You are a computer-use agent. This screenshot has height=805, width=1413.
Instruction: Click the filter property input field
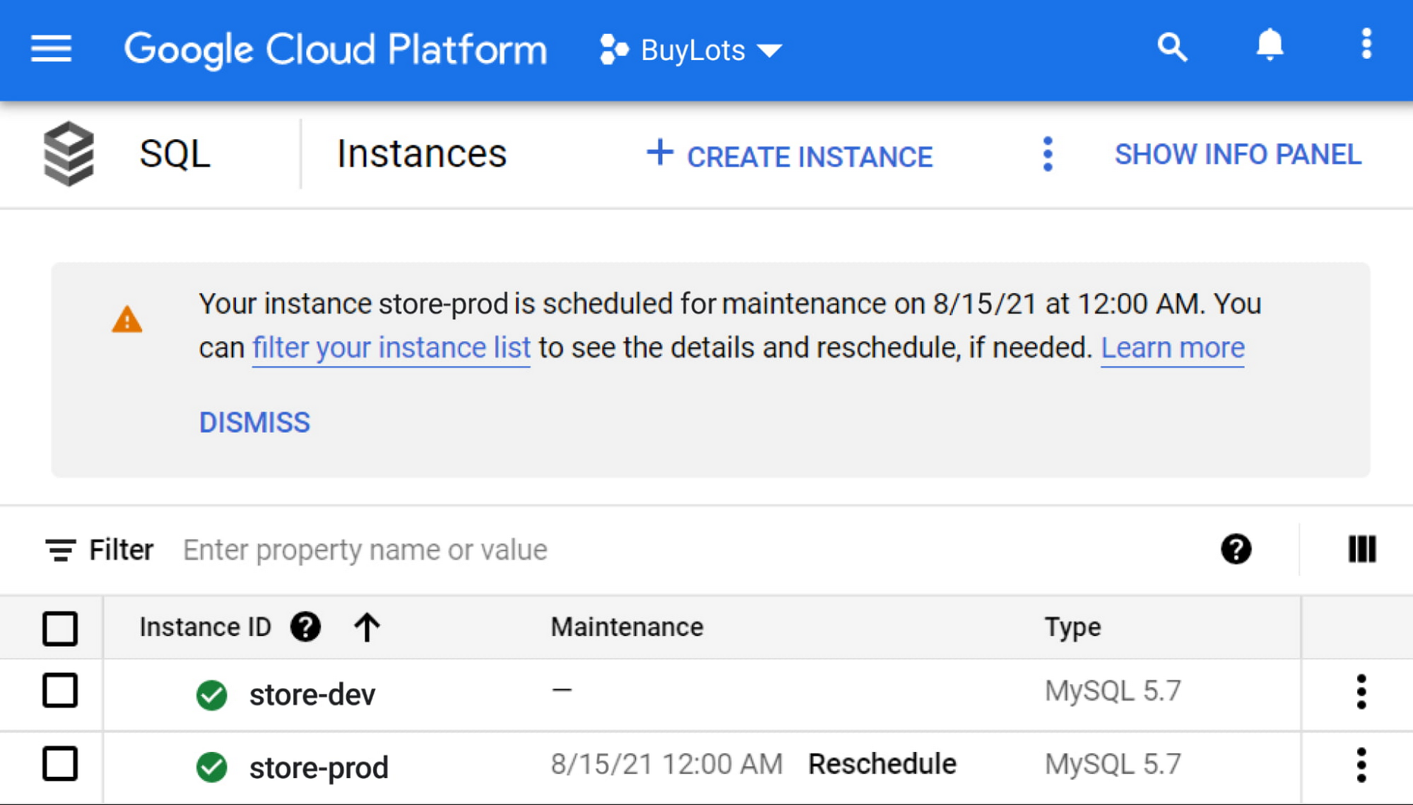click(636, 550)
